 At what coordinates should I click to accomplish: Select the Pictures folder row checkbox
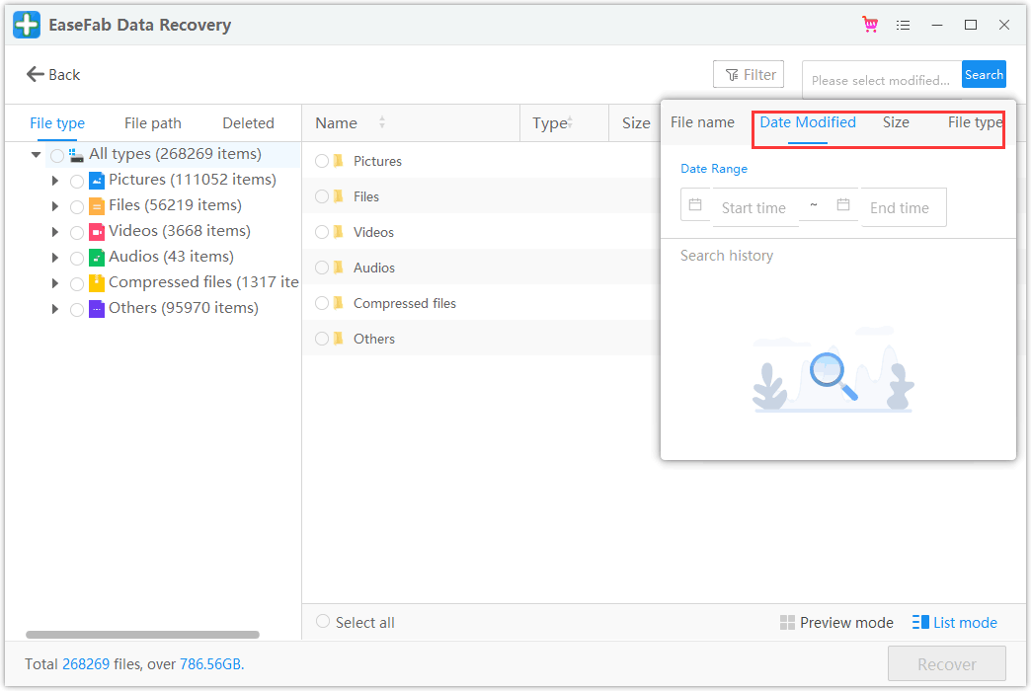coord(322,161)
